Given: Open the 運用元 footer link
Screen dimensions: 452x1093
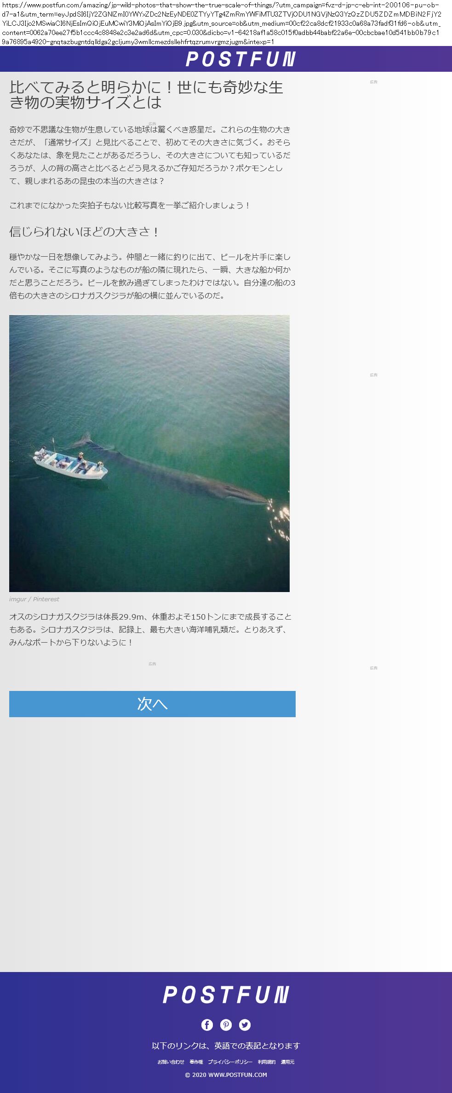Looking at the screenshot, I should pyautogui.click(x=287, y=1062).
